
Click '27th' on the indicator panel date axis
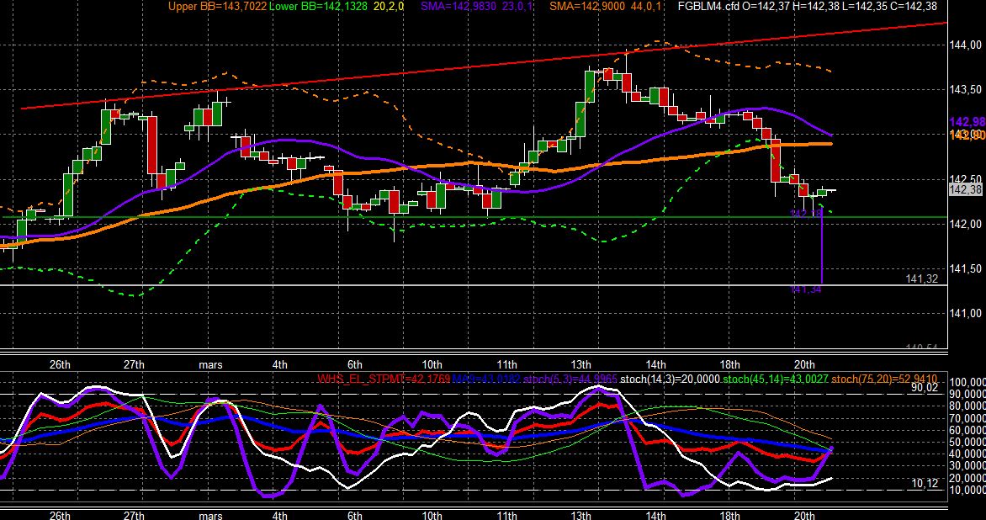coord(134,515)
